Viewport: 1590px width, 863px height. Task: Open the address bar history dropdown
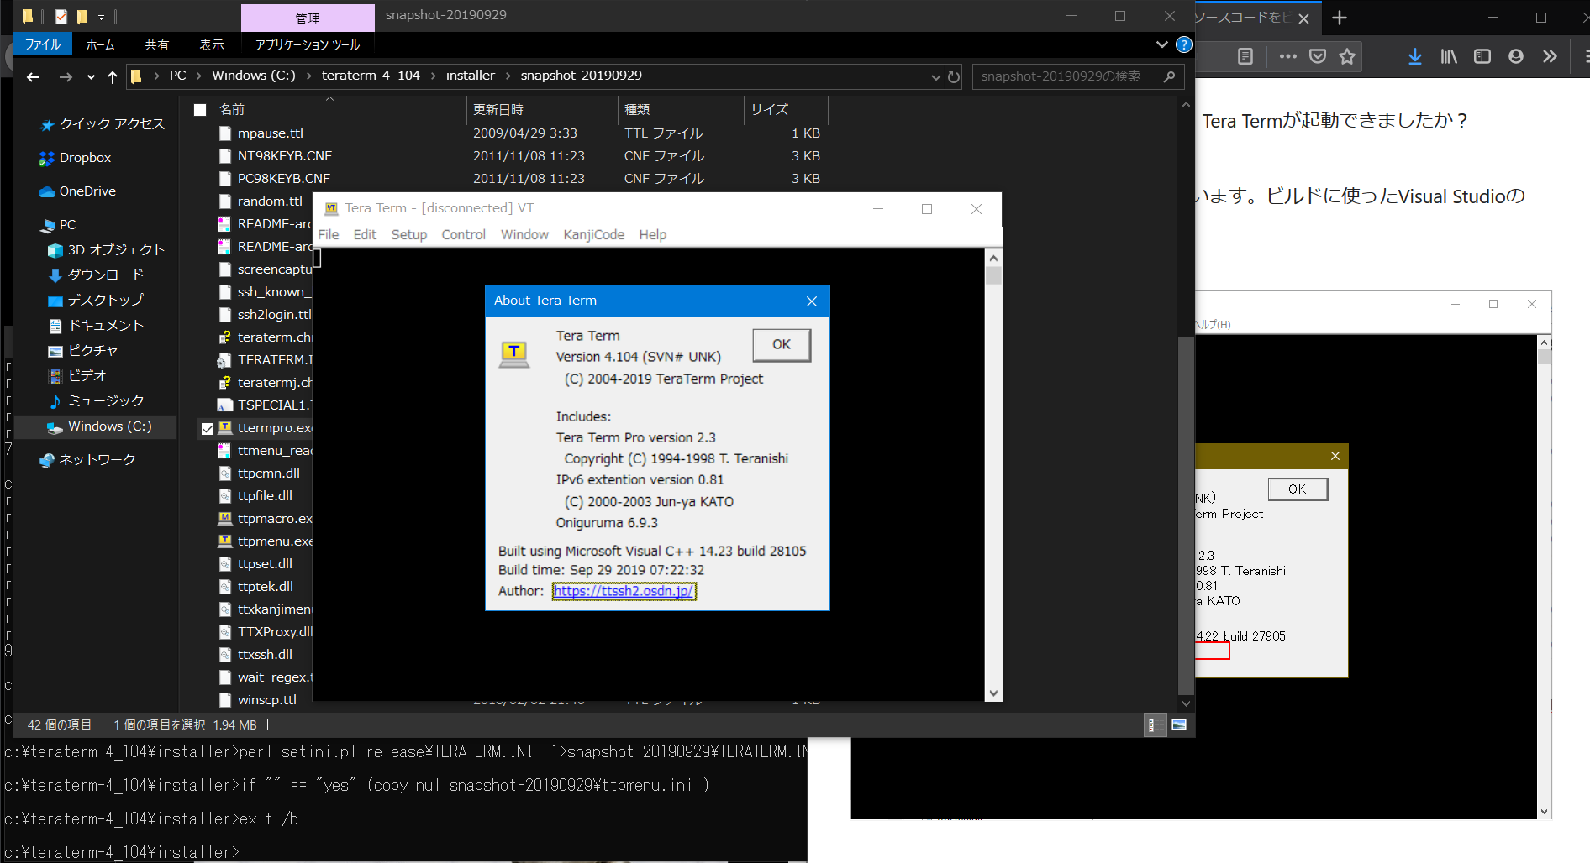pos(935,76)
